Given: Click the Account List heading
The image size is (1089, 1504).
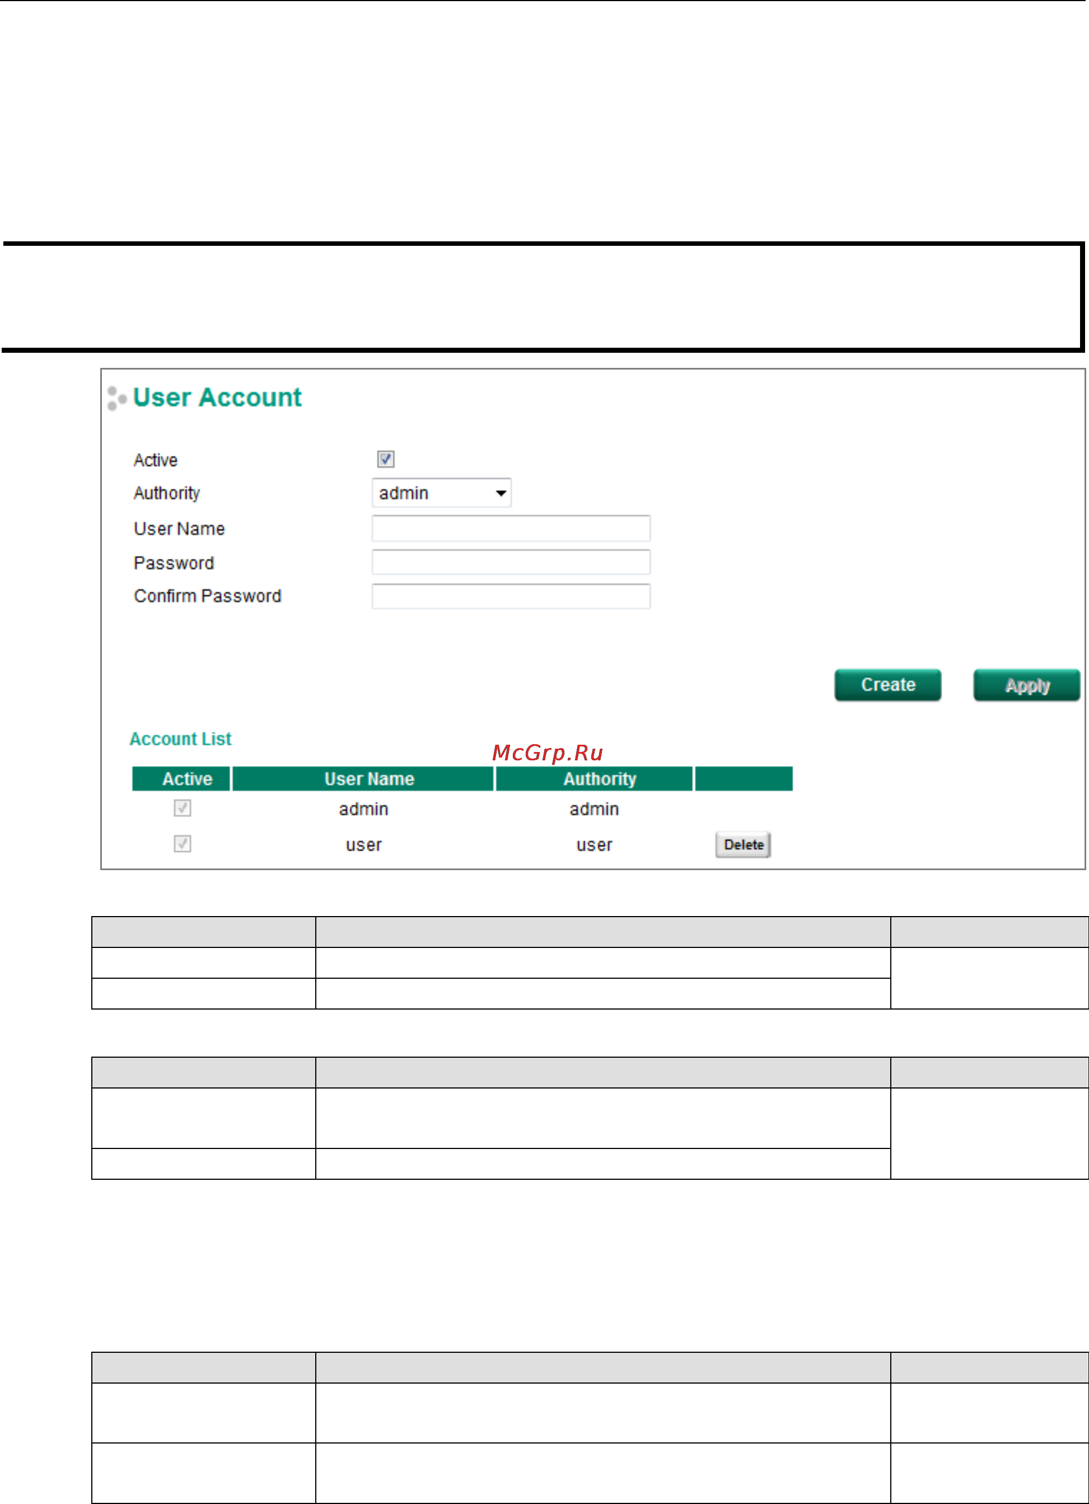Looking at the screenshot, I should 180,739.
